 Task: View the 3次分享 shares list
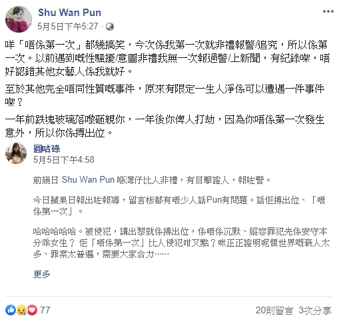click(315, 311)
